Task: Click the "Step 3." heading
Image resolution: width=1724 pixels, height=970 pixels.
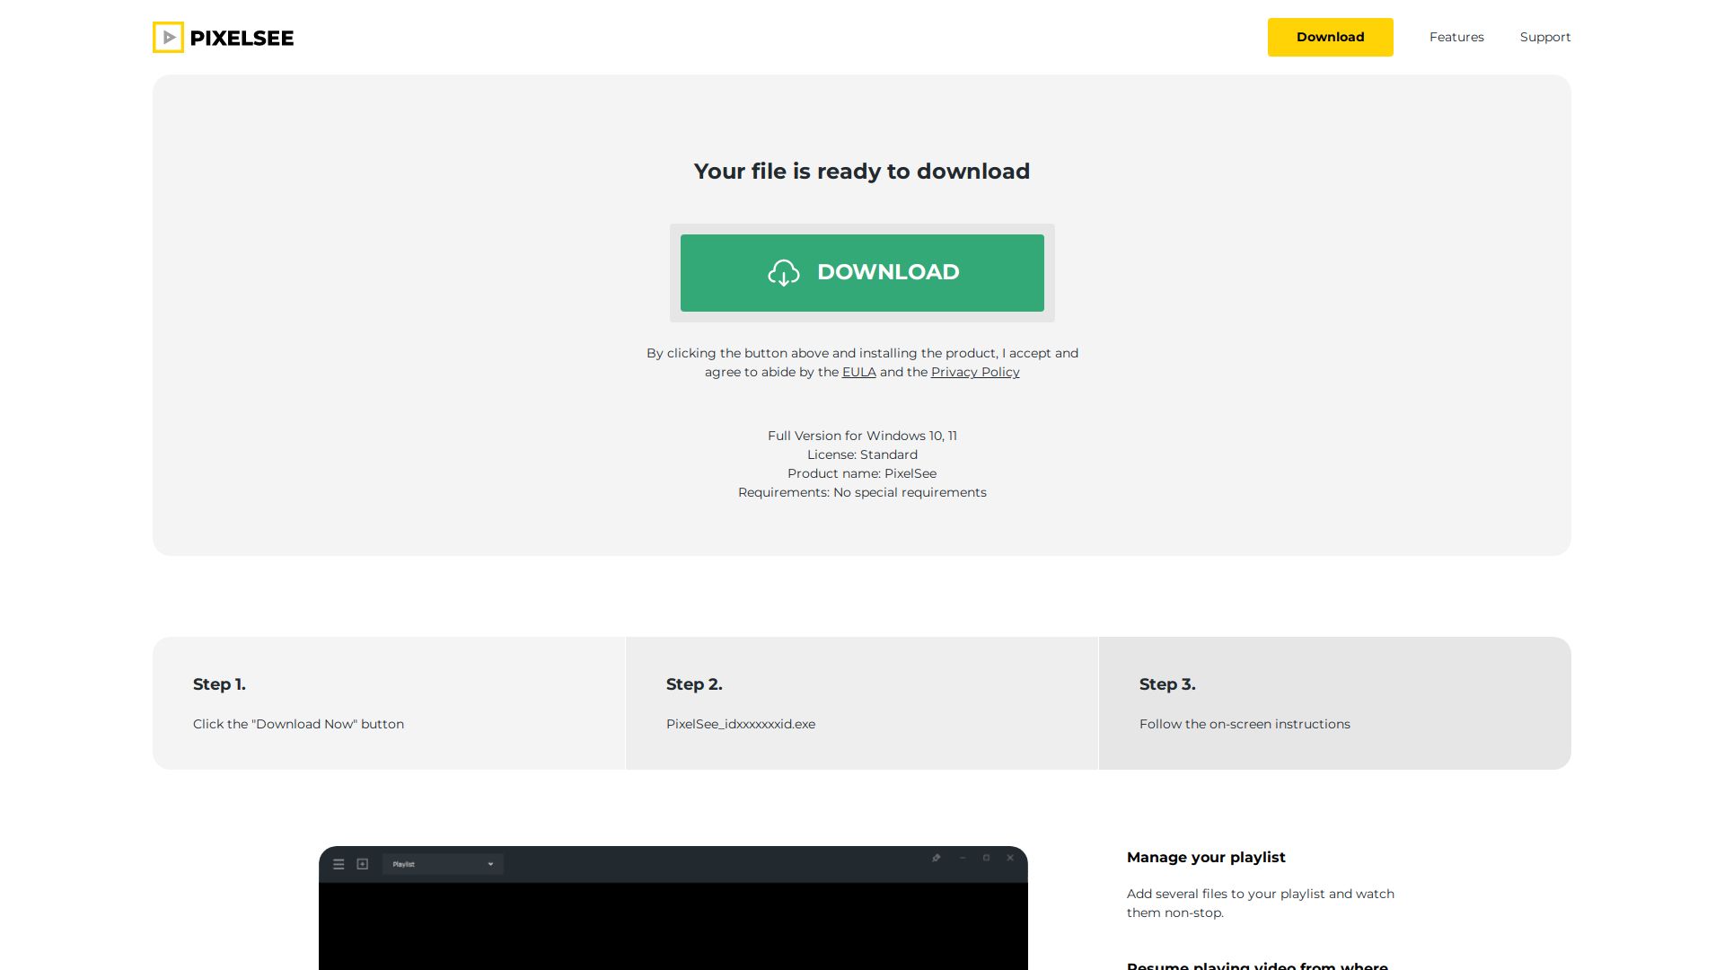Action: pyautogui.click(x=1167, y=684)
